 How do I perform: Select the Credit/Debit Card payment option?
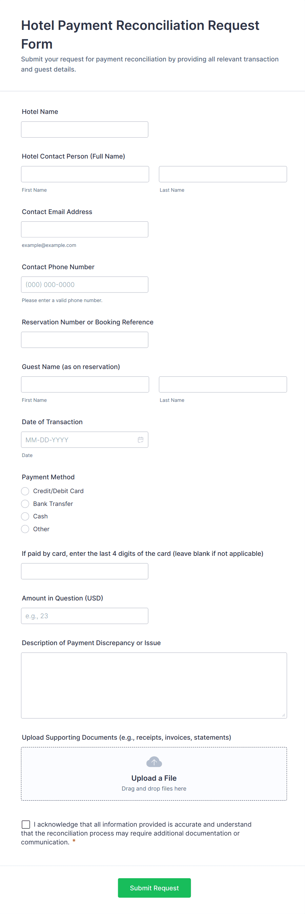[25, 491]
